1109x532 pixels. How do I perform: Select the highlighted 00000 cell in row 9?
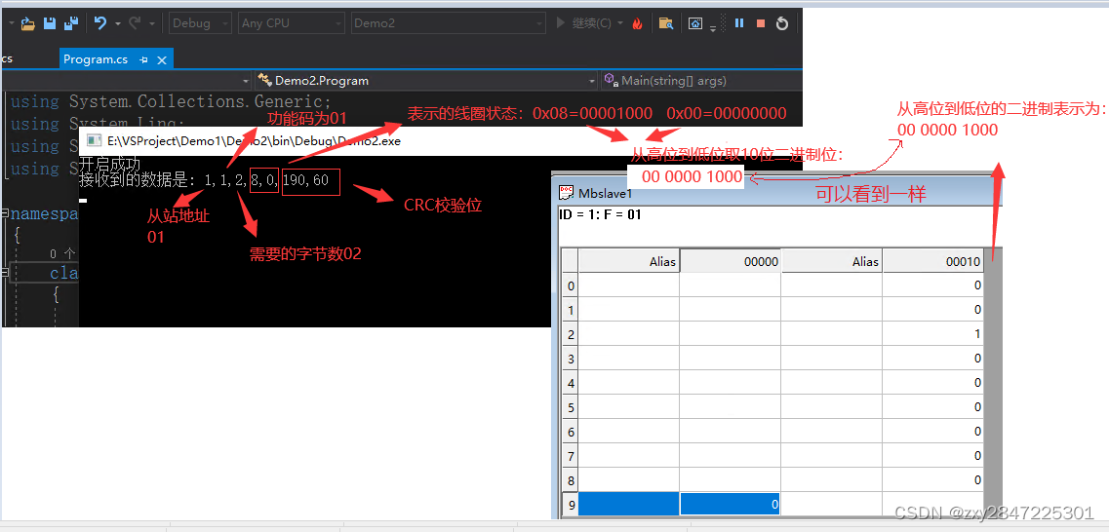tap(730, 505)
